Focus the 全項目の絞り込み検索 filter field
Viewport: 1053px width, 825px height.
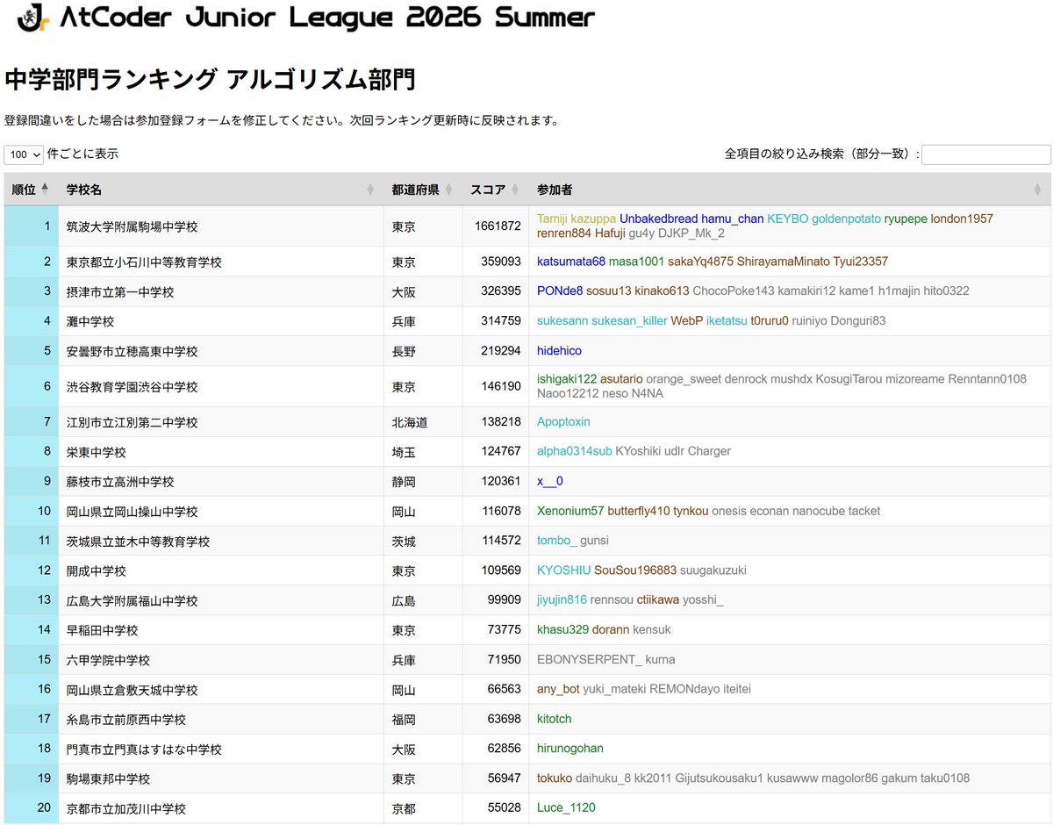pyautogui.click(x=985, y=154)
